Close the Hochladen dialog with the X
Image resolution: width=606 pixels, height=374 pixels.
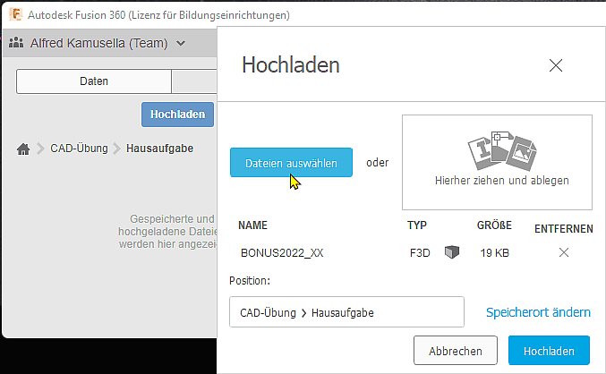tap(556, 65)
